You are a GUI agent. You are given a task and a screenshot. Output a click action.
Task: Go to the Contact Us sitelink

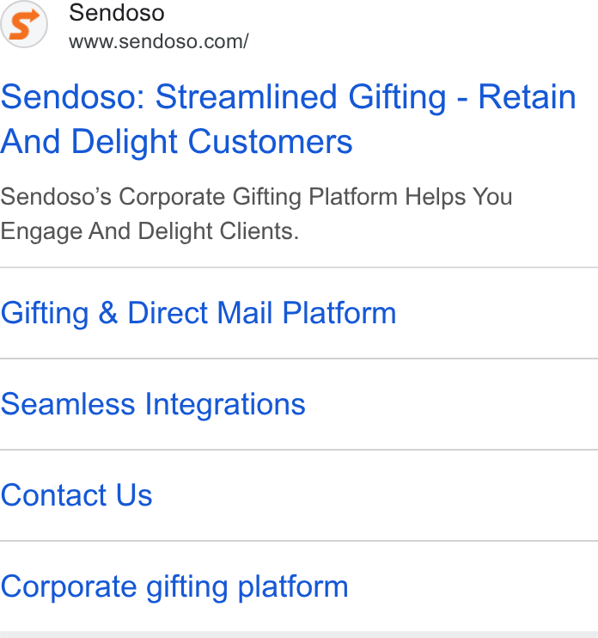point(76,495)
